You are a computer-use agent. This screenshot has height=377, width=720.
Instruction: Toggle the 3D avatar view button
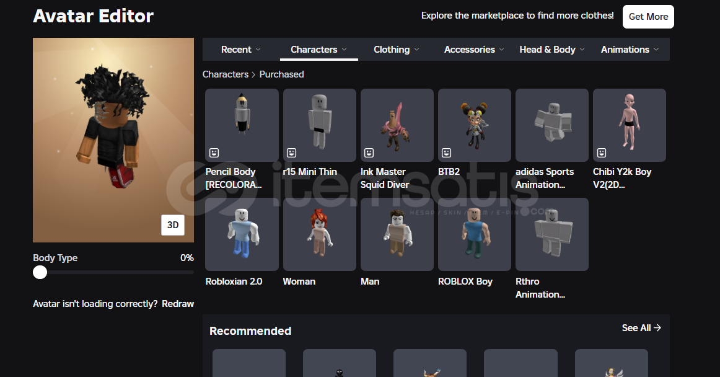pos(173,225)
